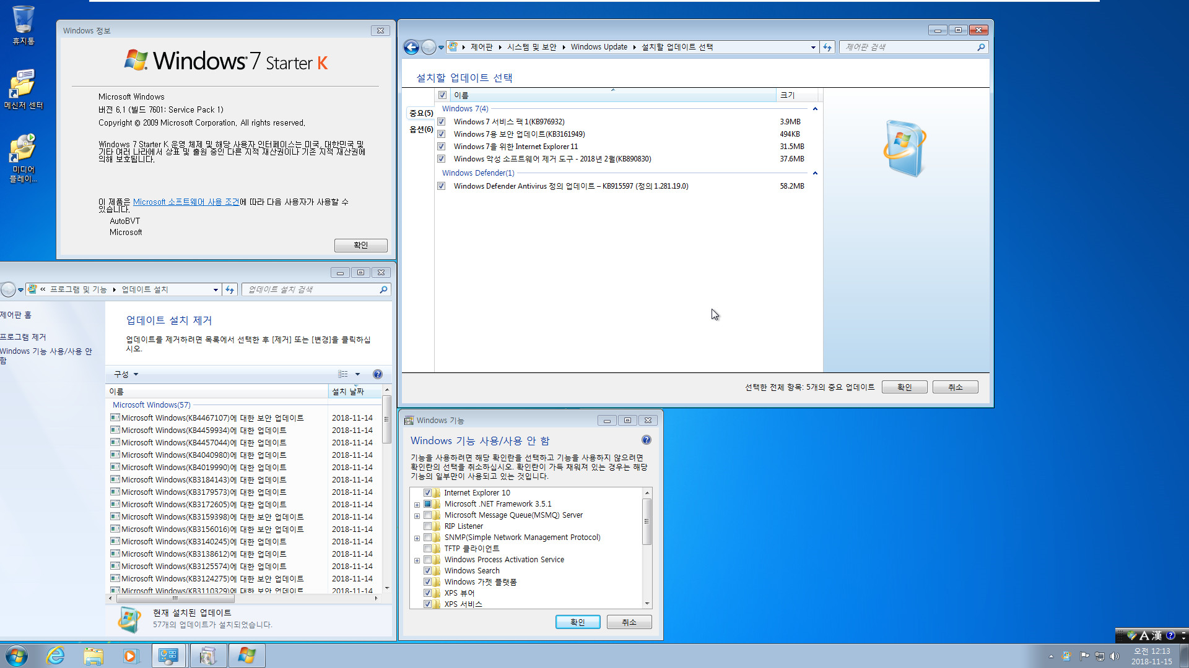The width and height of the screenshot is (1189, 668).
Task: Expand the Microsoft .NET Framework 3.5.1 tree node
Action: [x=417, y=505]
